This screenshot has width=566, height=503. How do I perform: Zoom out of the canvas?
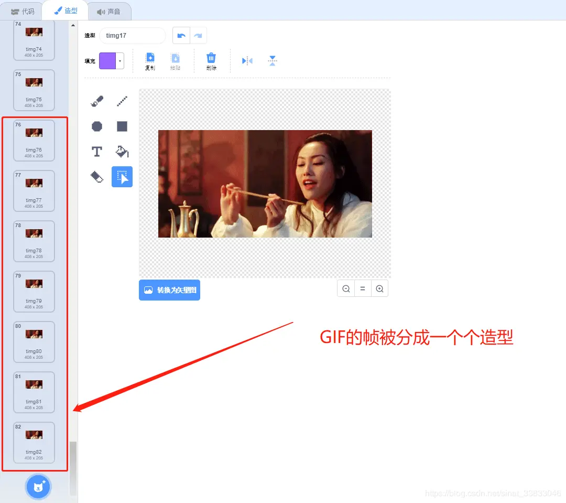346,288
